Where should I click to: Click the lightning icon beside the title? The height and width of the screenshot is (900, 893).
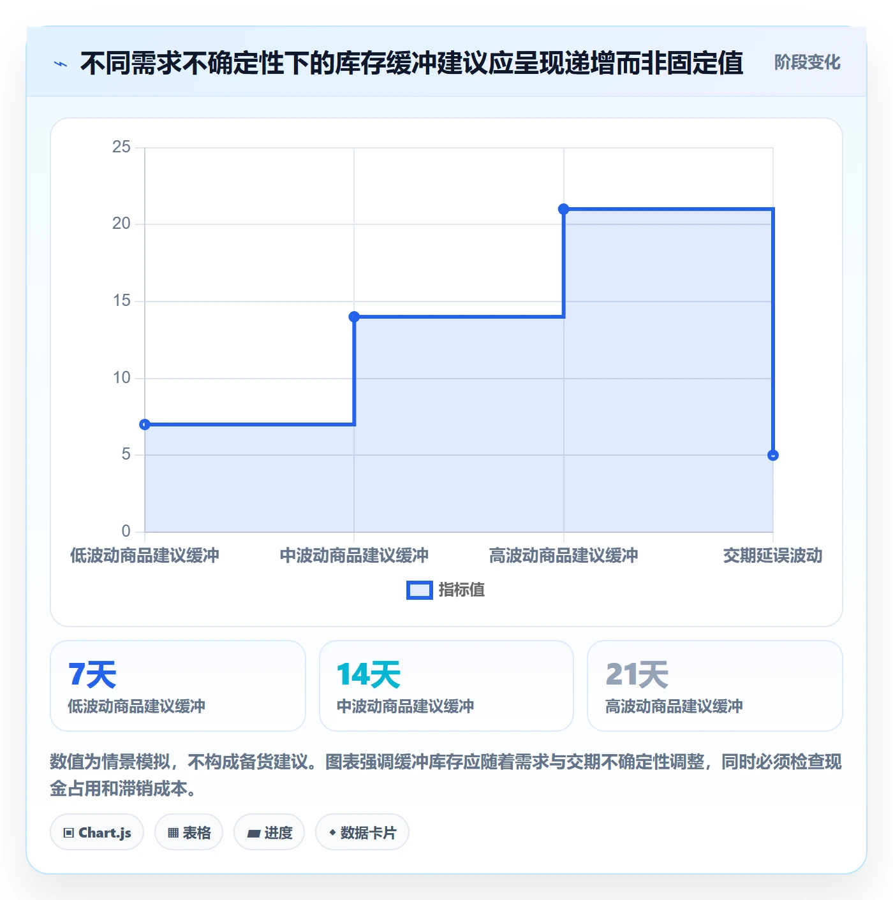click(61, 64)
